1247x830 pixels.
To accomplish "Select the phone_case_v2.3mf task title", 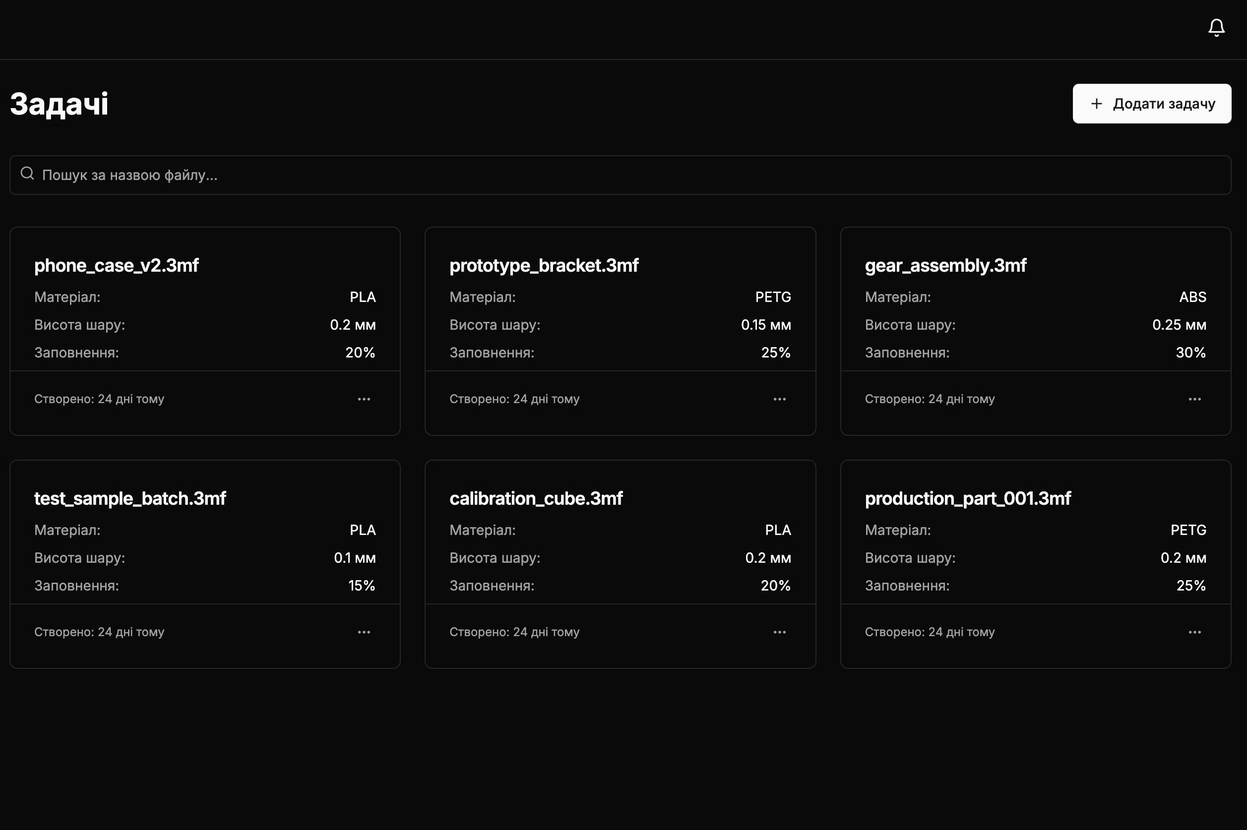I will tap(117, 265).
